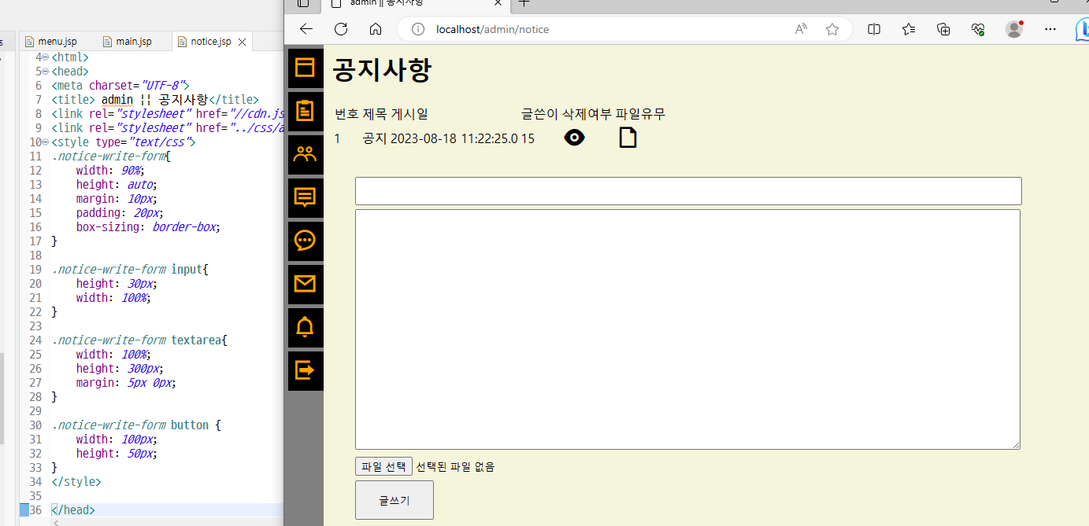Click the Edge profile avatar

coord(1014,29)
